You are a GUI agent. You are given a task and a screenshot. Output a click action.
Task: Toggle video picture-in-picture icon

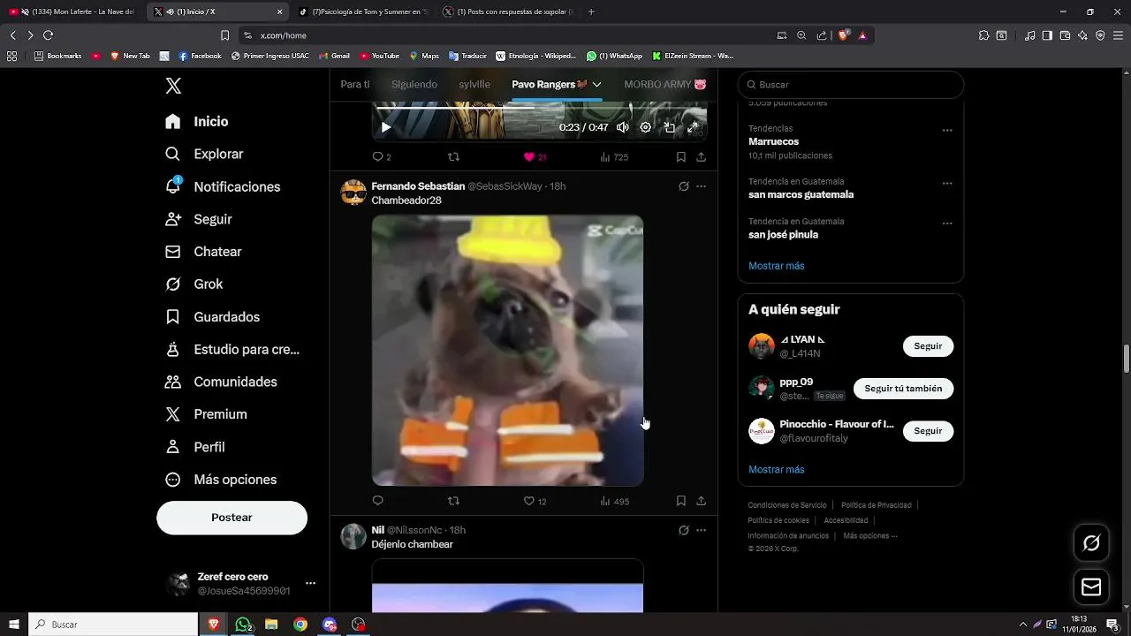[x=670, y=127]
